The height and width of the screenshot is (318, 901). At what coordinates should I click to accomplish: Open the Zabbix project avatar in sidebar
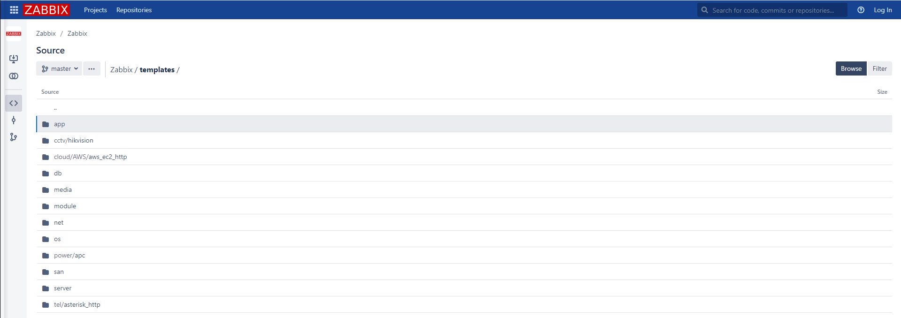(x=14, y=34)
